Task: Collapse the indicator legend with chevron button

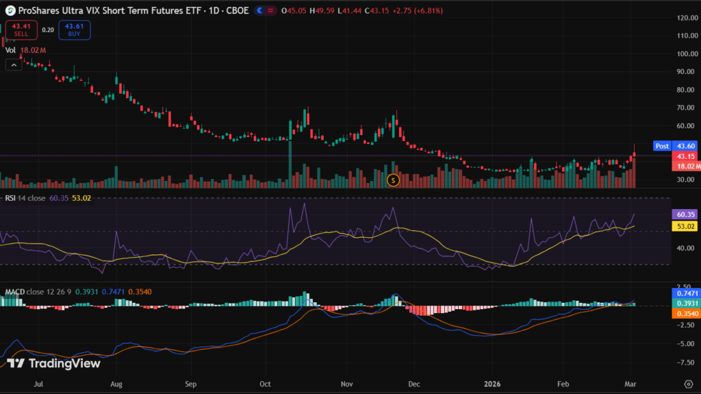Action: coord(12,64)
